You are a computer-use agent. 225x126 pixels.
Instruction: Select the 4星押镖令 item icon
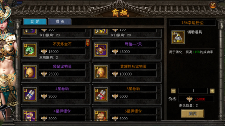(x=30, y=115)
